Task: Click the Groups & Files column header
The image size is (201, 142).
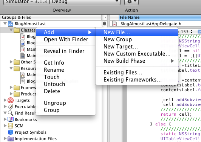Action: (51, 17)
